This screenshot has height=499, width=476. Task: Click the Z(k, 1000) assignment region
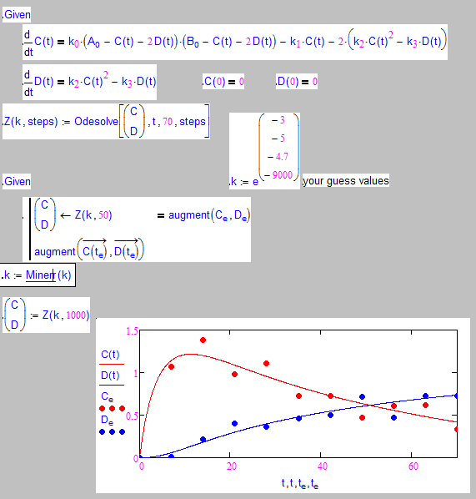pyautogui.click(x=46, y=315)
